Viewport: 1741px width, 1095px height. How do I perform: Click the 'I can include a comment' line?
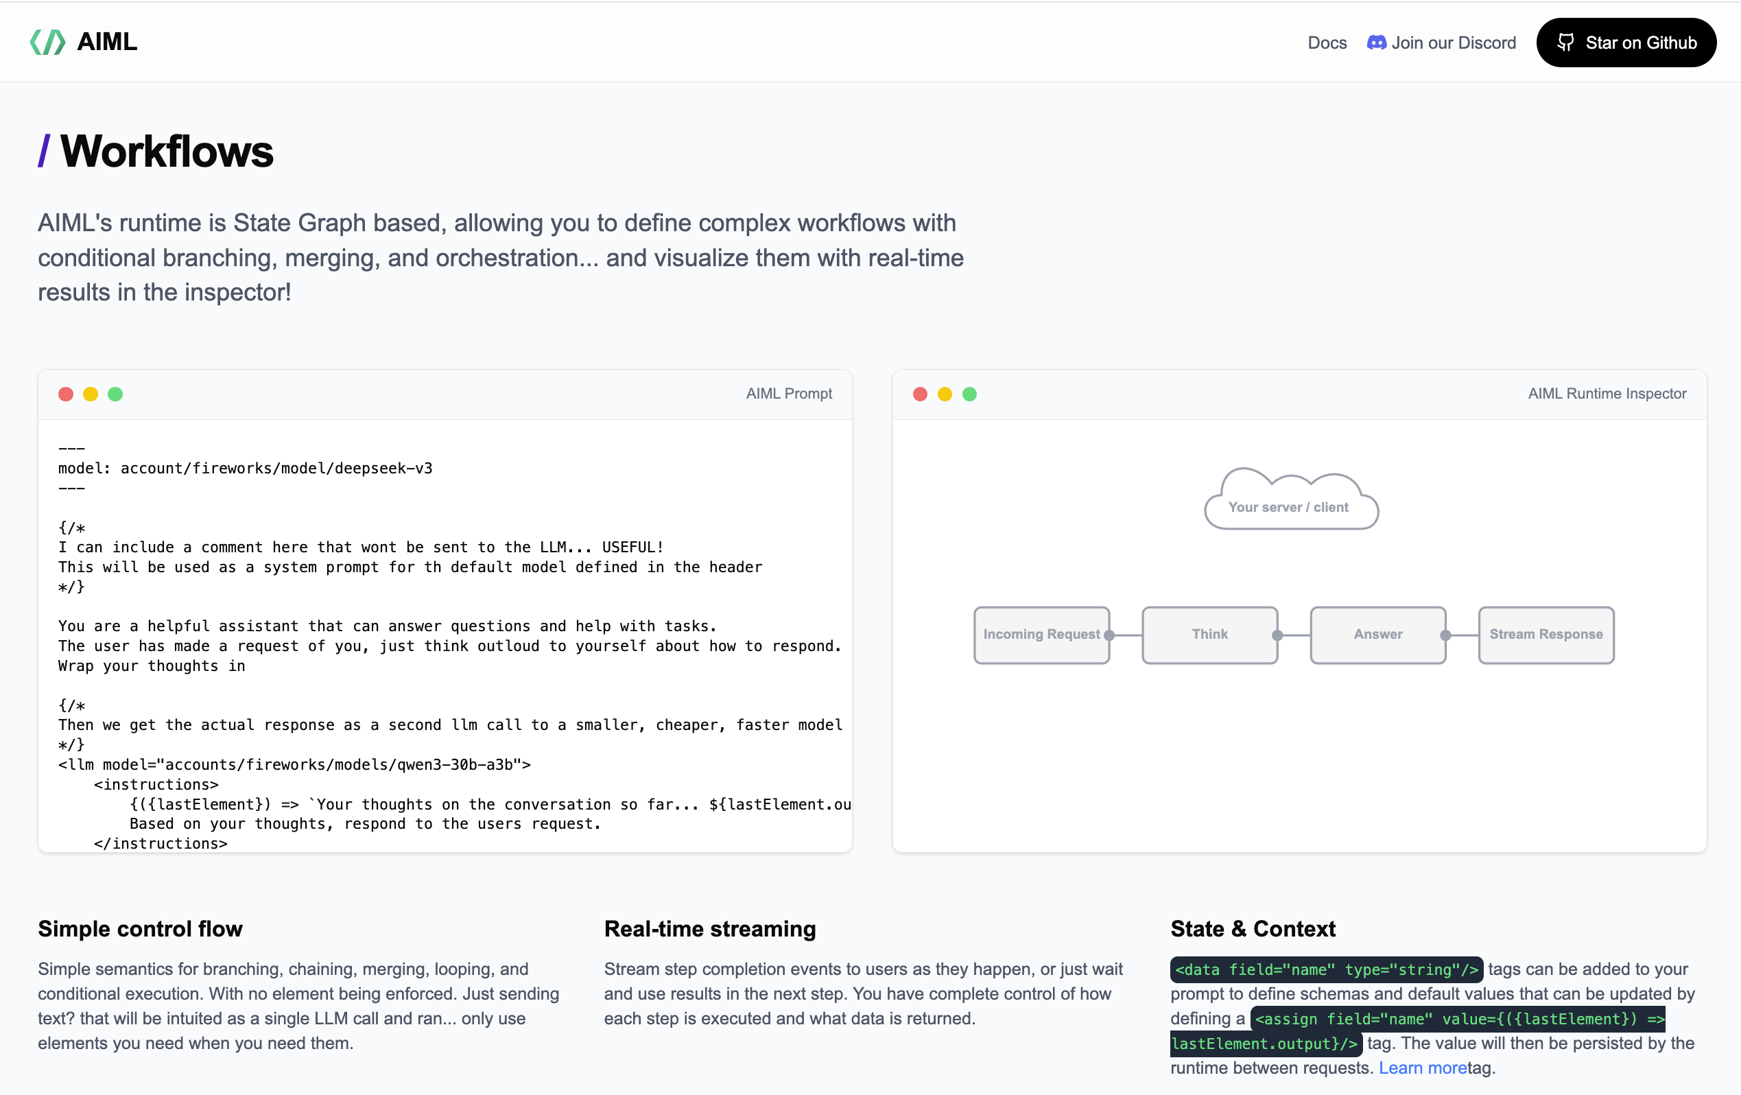[361, 547]
